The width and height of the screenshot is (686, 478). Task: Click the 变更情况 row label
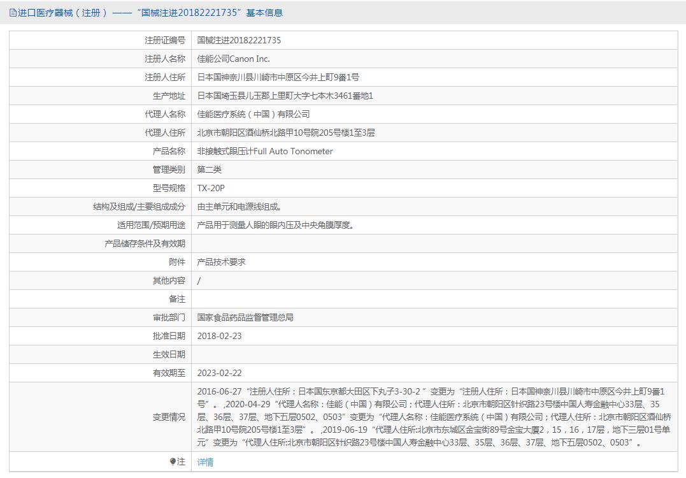tap(169, 417)
